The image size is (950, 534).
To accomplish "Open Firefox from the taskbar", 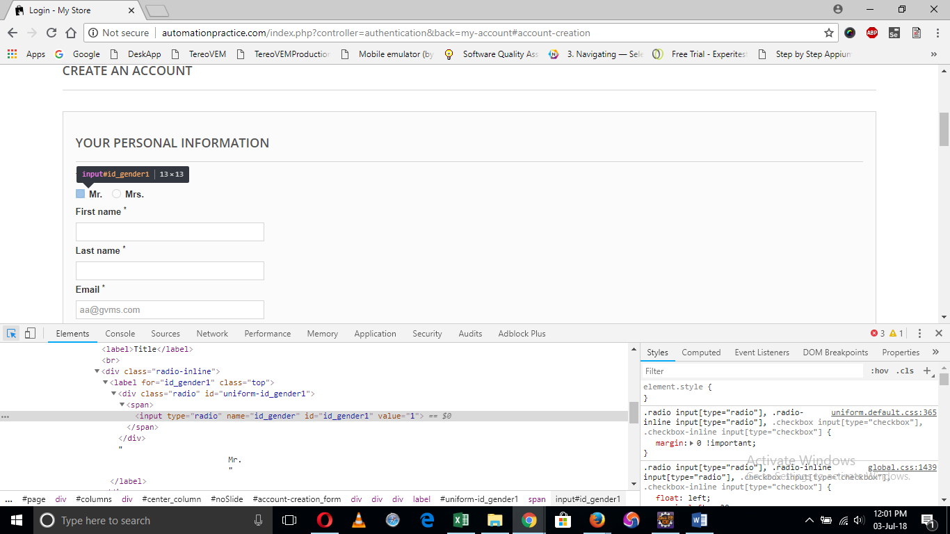I will pyautogui.click(x=597, y=520).
